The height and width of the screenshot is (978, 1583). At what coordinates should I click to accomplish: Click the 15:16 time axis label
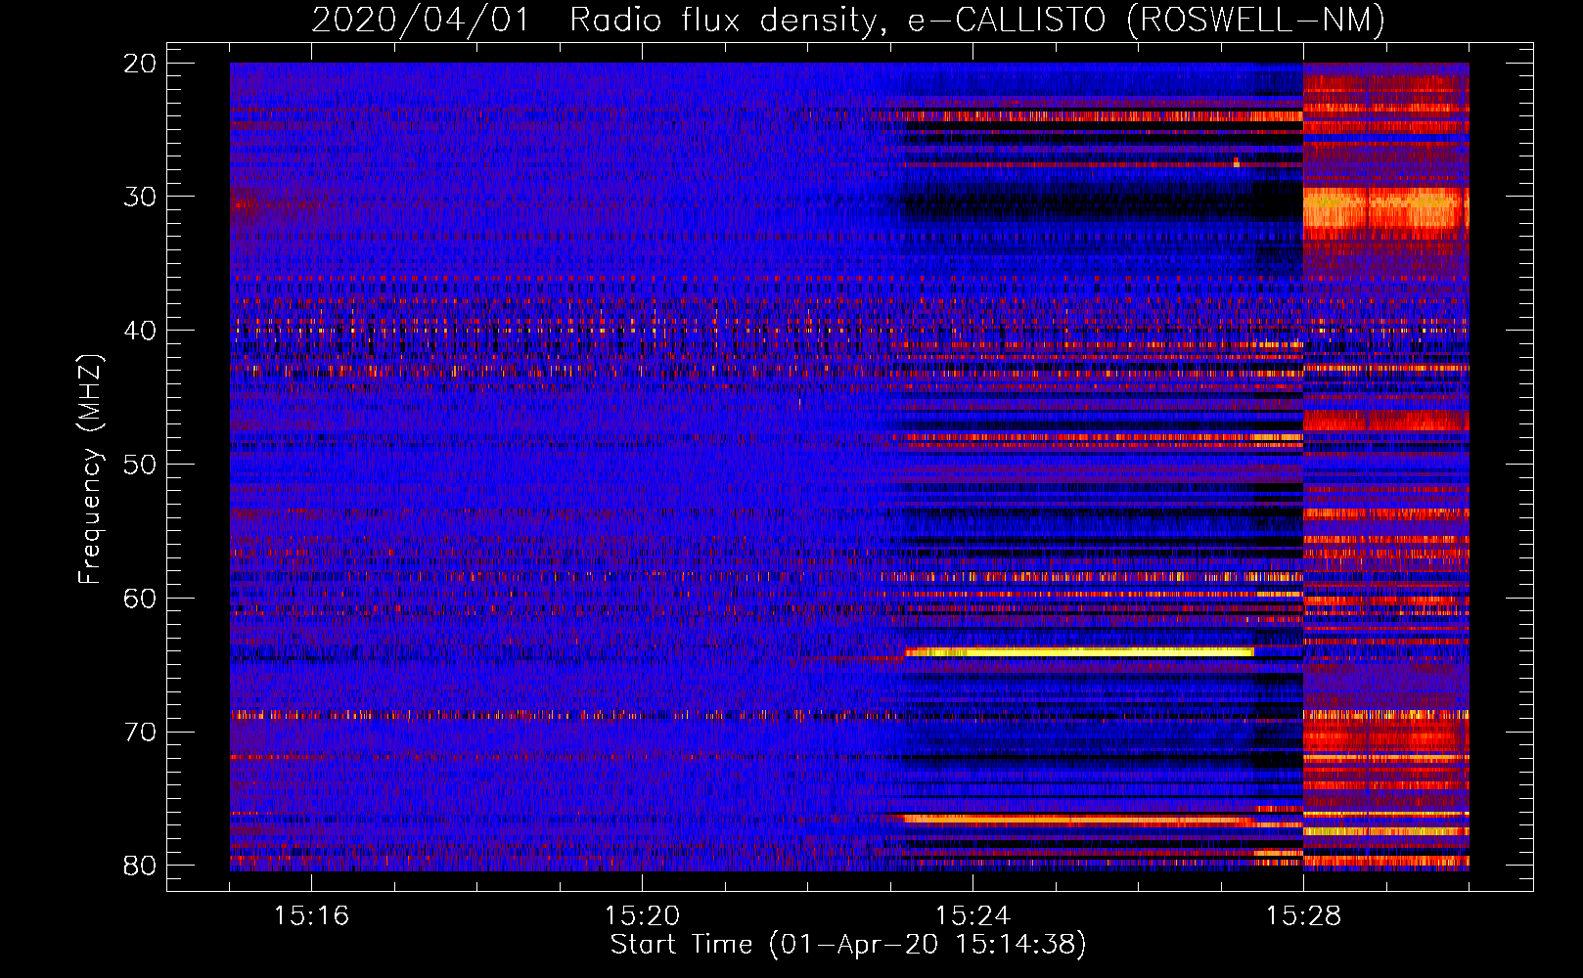311,916
